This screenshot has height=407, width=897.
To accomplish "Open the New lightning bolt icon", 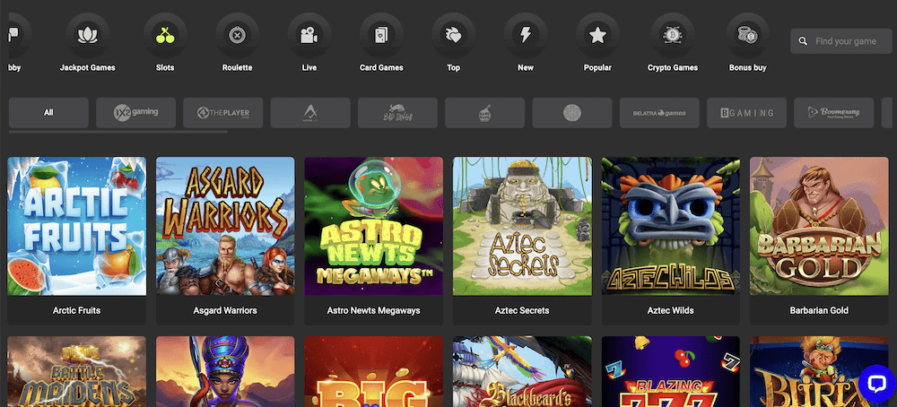I will 526,35.
